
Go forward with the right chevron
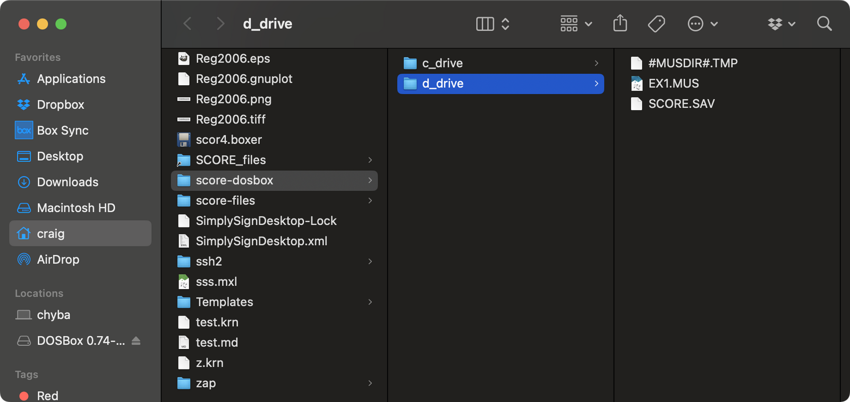(x=220, y=24)
